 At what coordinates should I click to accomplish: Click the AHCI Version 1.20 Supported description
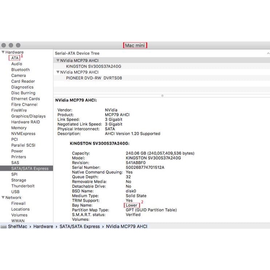pyautogui.click(x=133, y=134)
